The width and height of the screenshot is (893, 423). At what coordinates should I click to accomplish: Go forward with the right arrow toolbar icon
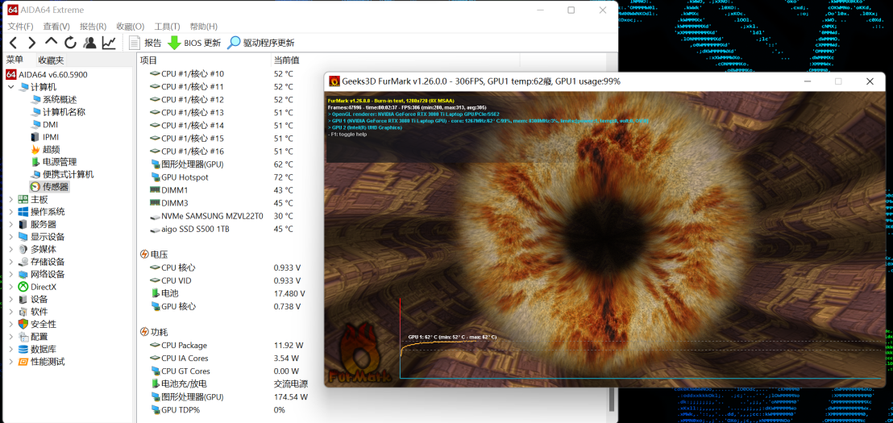click(32, 43)
